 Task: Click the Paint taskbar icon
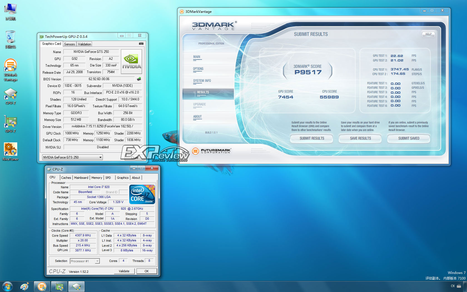[24, 286]
